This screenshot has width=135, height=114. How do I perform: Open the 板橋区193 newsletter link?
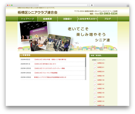tap(101, 101)
